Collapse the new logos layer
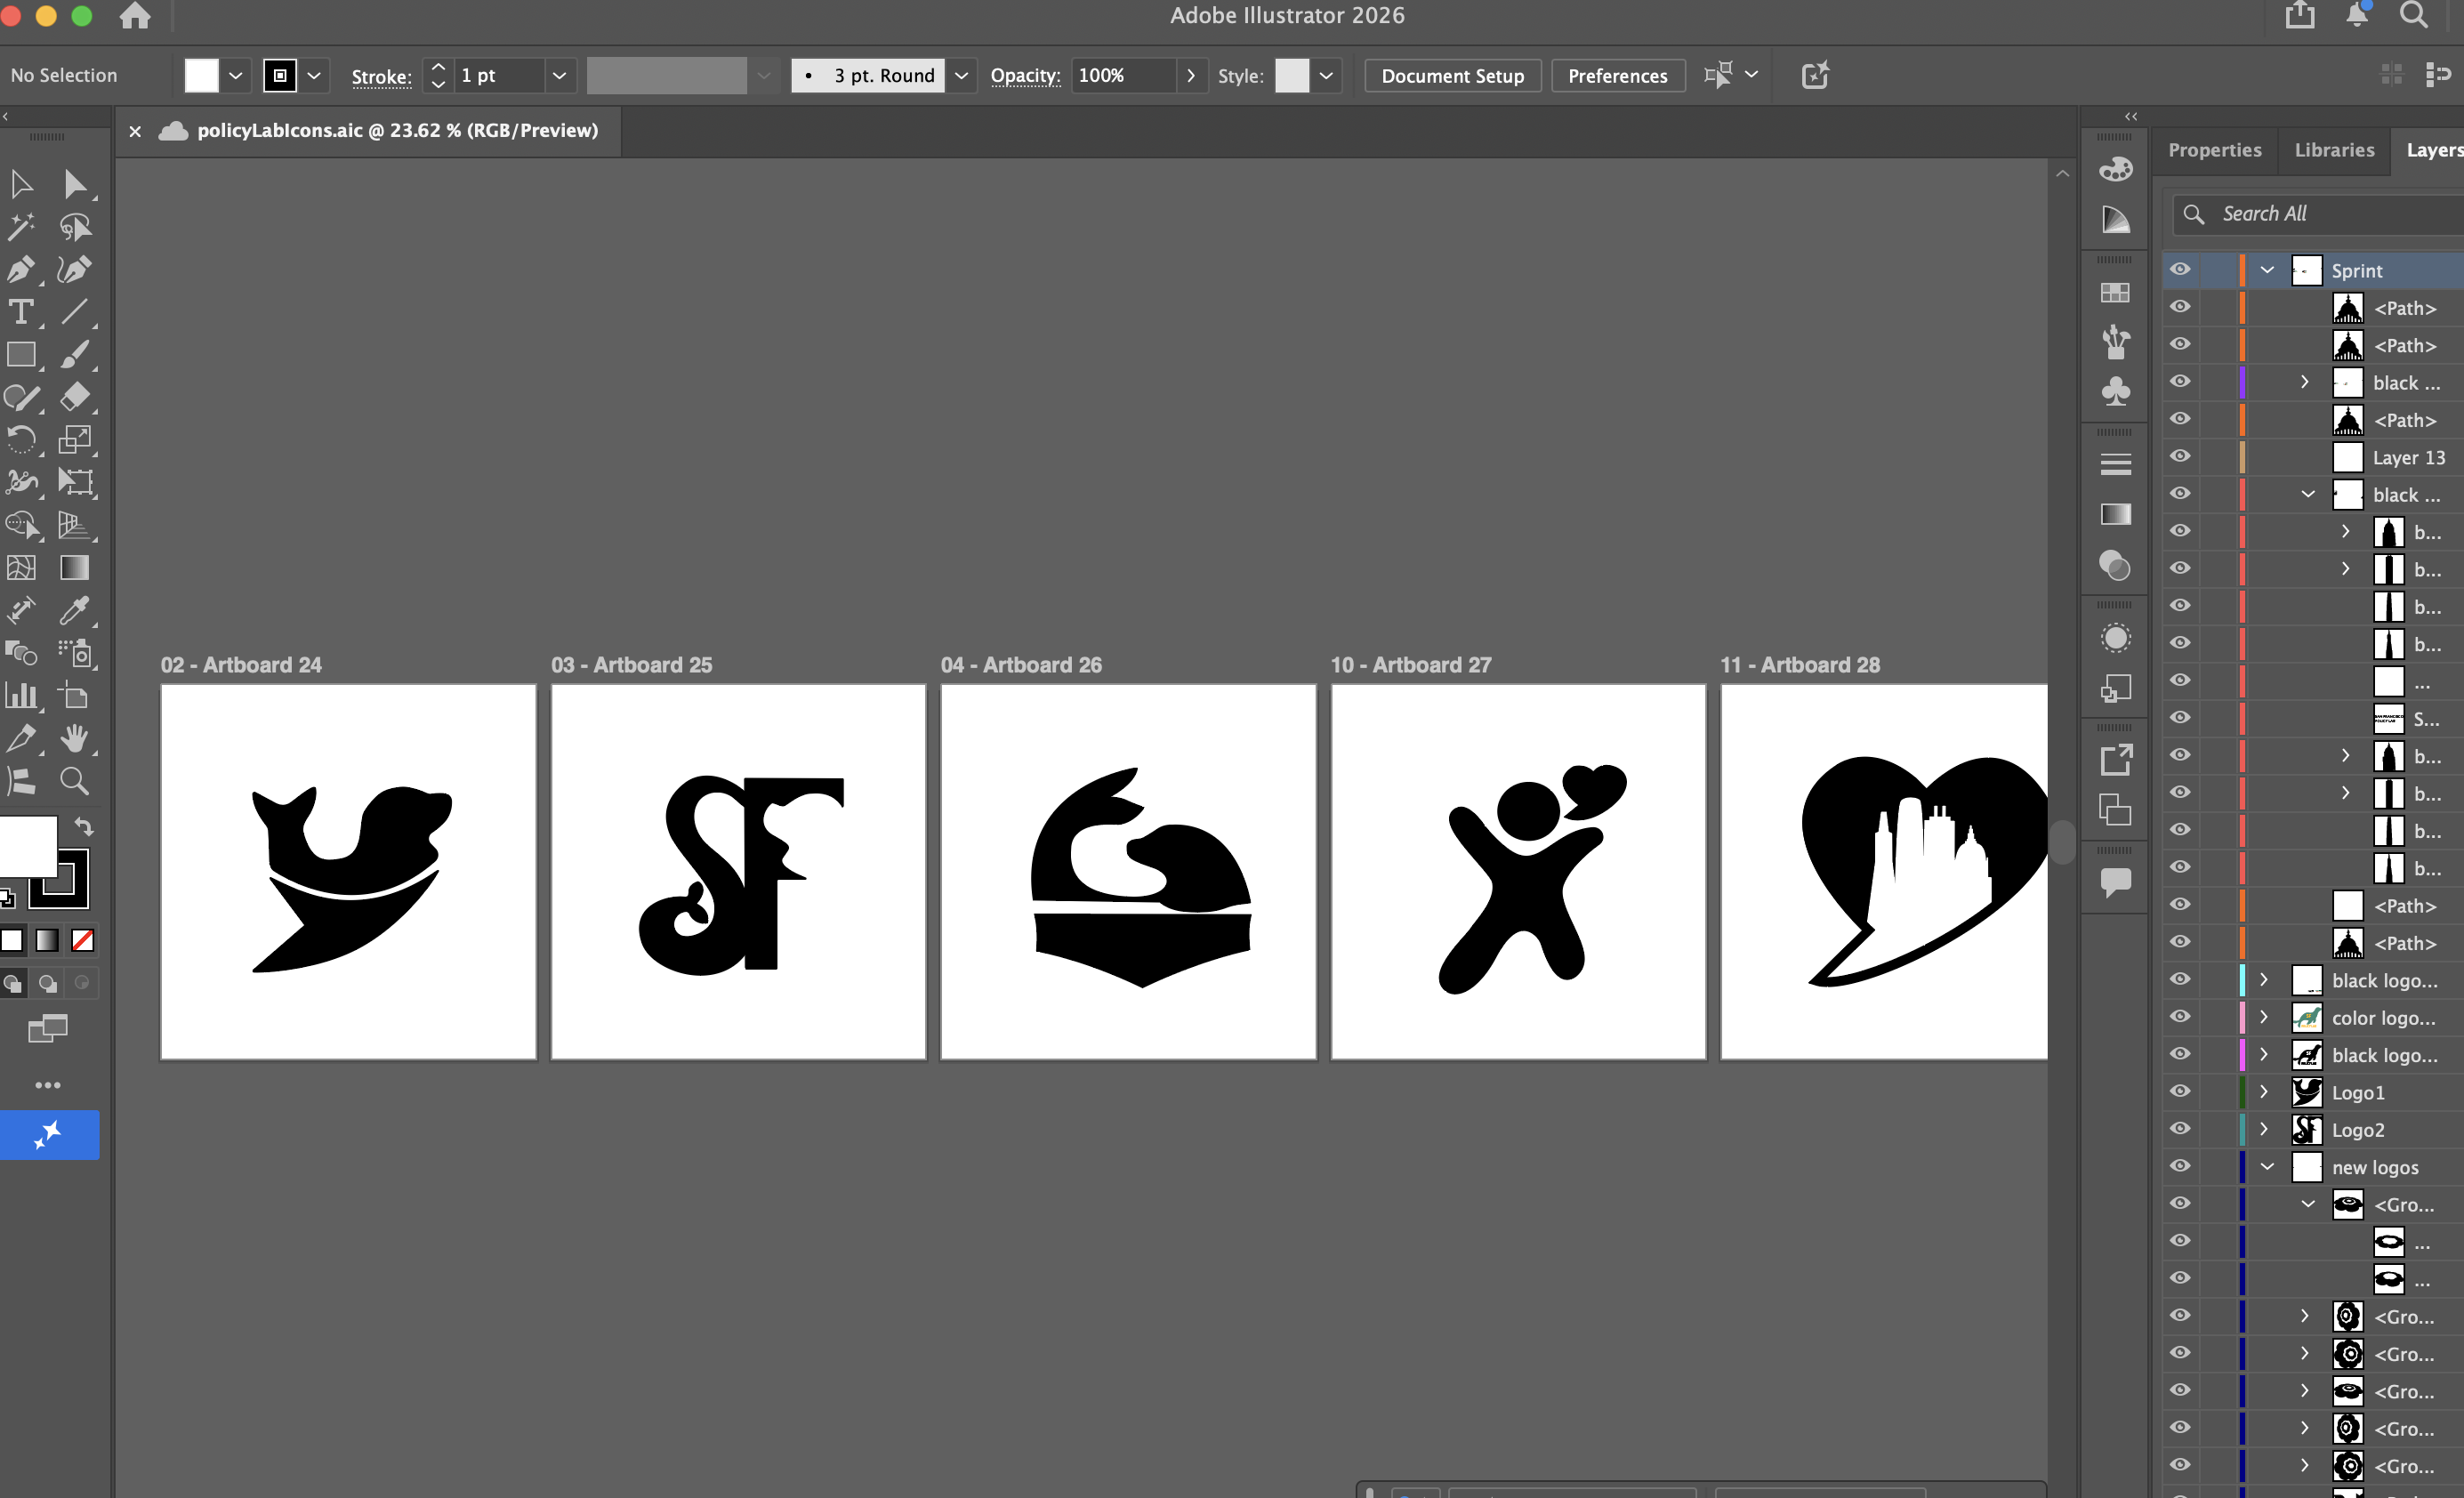 point(2267,1167)
